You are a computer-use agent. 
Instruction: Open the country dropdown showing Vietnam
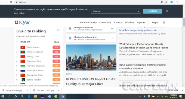point(116,11)
